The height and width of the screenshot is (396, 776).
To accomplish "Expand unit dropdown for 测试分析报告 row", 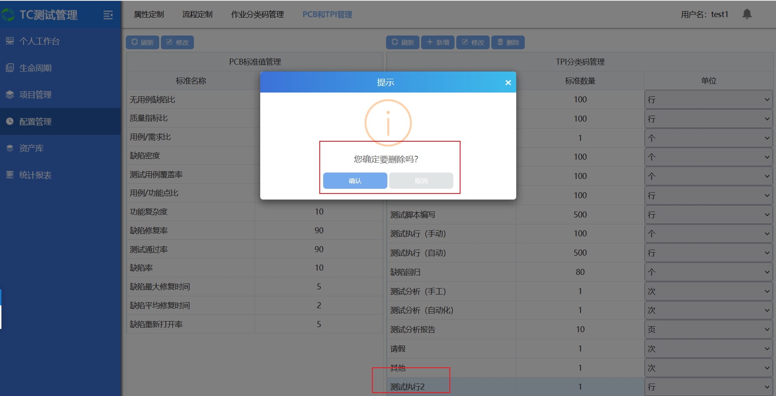I will (x=708, y=329).
